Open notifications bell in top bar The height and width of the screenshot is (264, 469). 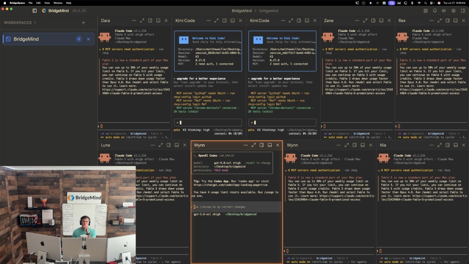[x=435, y=11]
